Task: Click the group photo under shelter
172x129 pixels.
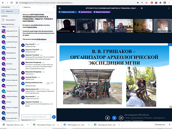Action: coord(92,87)
